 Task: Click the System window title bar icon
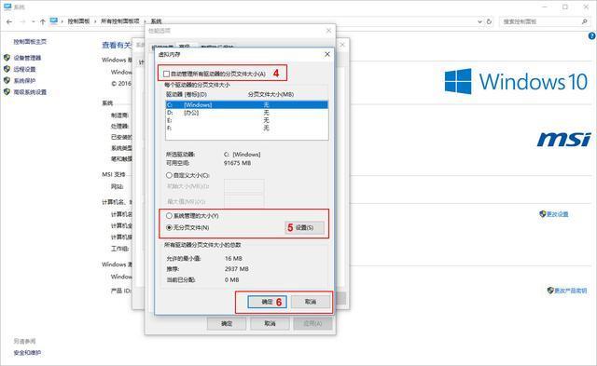(7, 7)
